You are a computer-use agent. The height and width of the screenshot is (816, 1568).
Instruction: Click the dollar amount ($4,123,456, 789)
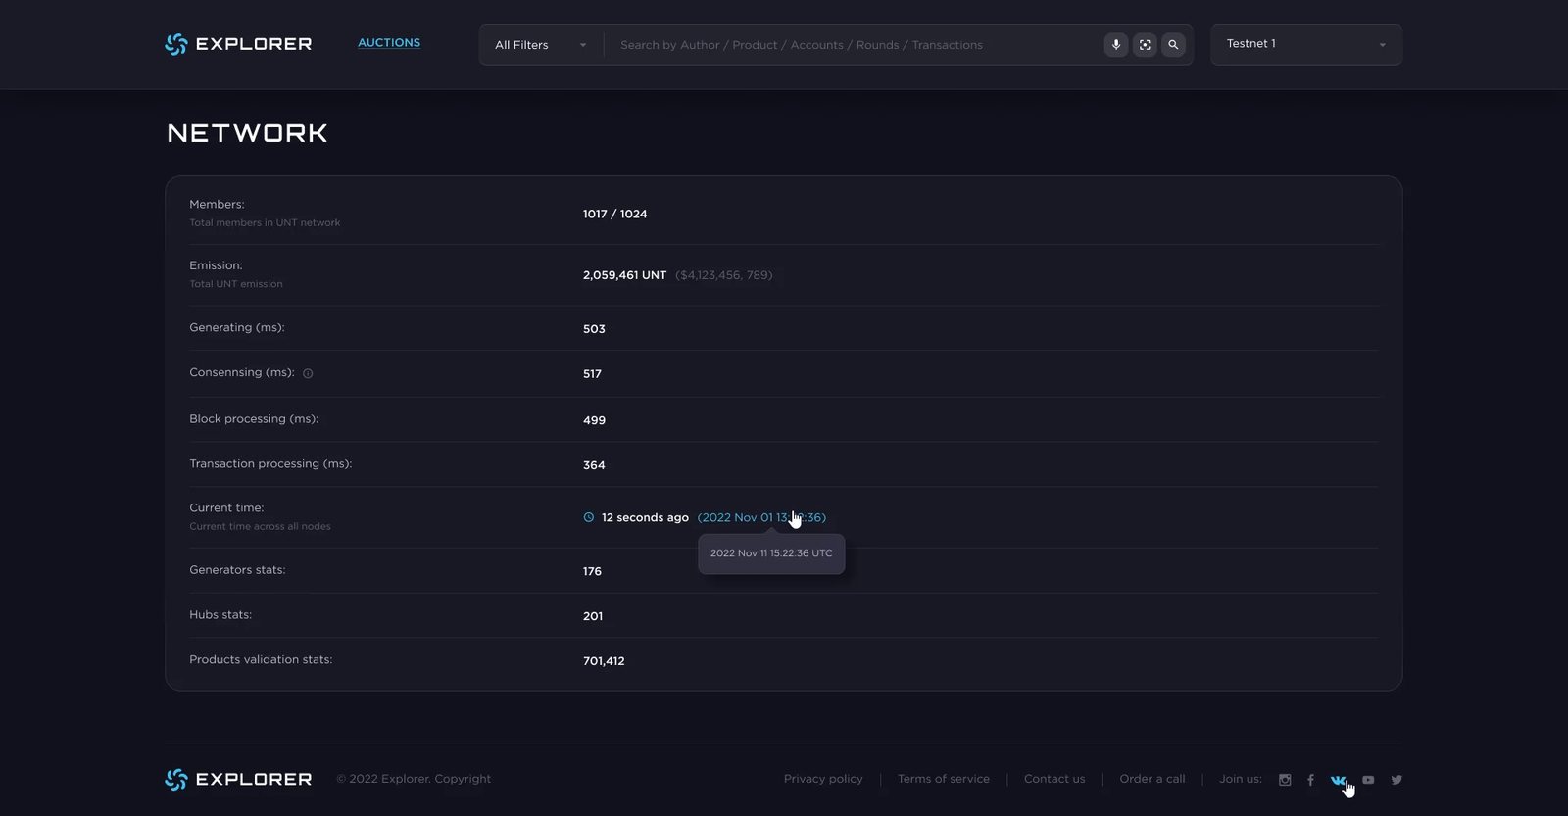point(724,275)
